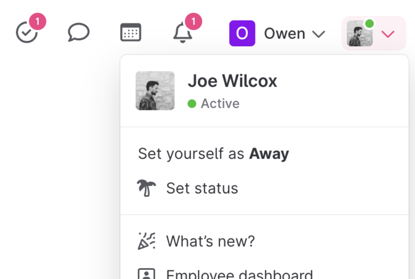Click the Joe Wilcox name heading

click(232, 81)
